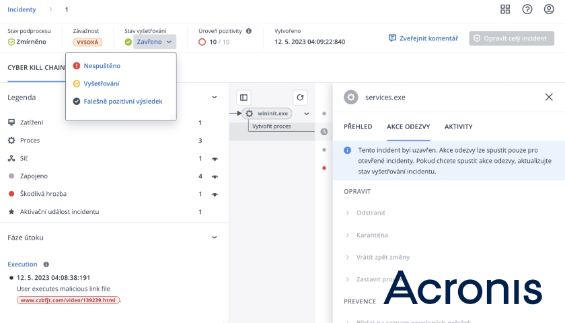Click the Zatížení workload legend icon
Screen dimensions: 565x323
coord(11,122)
